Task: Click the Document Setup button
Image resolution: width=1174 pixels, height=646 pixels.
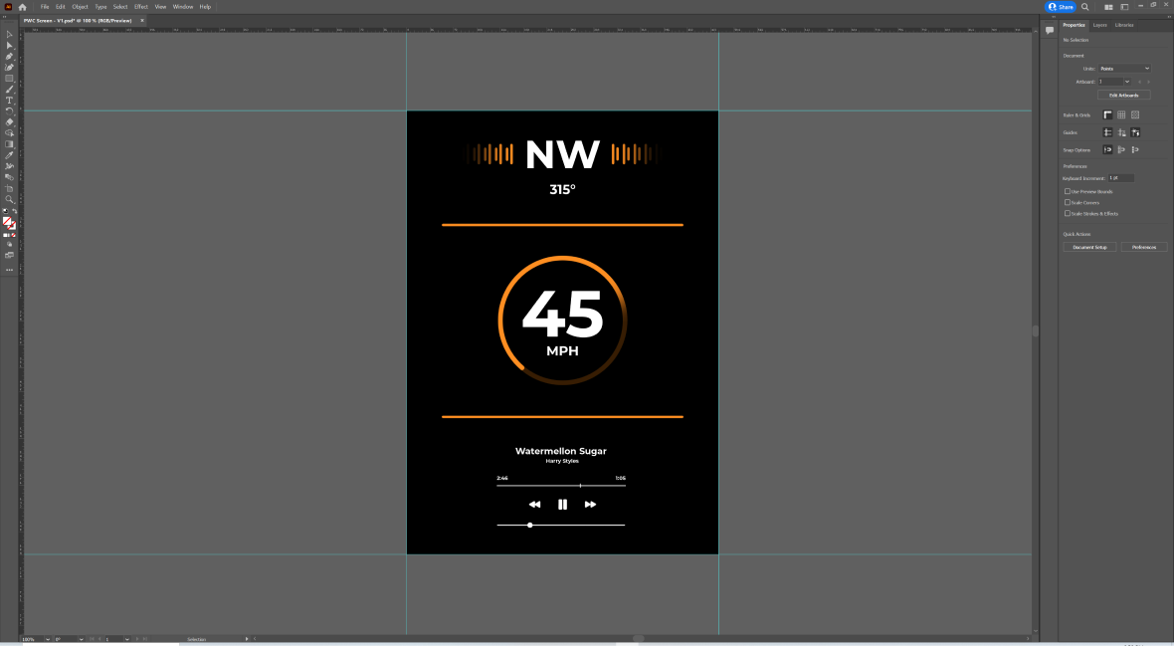Action: coord(1089,247)
